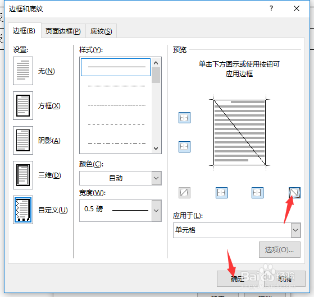This screenshot has width=314, height=297.
Task: Toggle the diagonal-down border button
Action: tap(294, 193)
